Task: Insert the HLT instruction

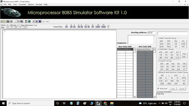Action: [x=184, y=84]
